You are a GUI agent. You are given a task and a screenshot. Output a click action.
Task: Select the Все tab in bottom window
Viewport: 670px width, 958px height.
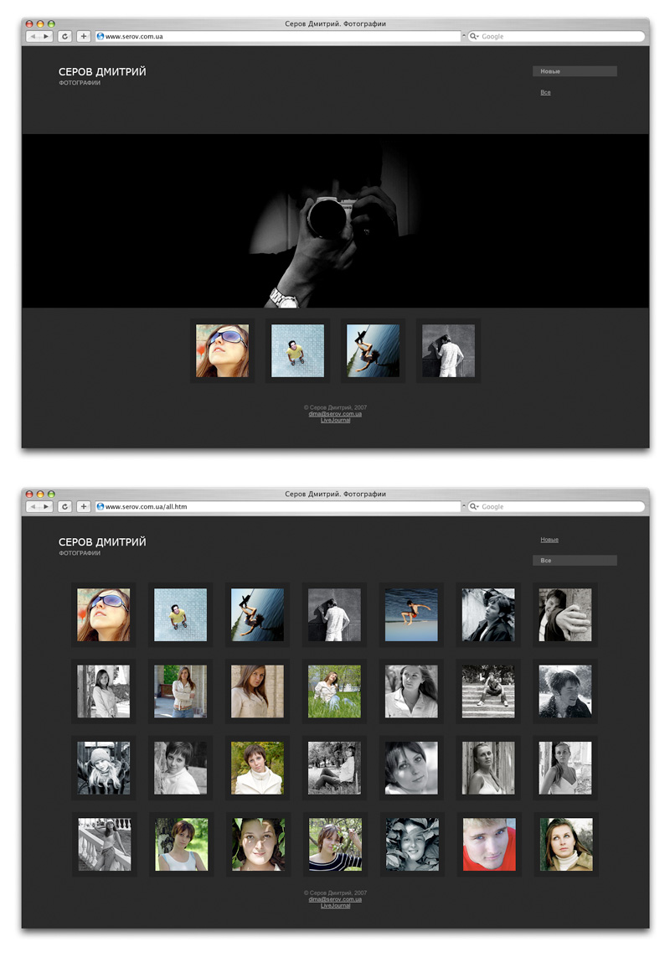575,560
